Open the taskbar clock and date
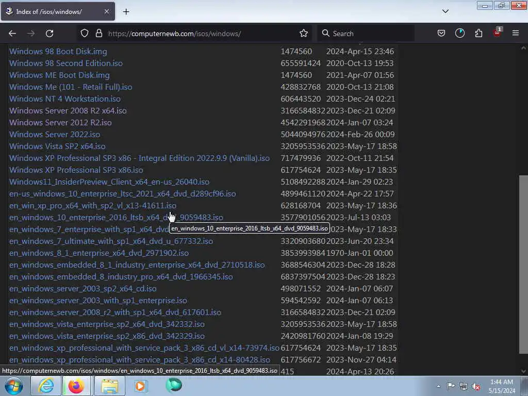528x396 pixels. (x=502, y=386)
